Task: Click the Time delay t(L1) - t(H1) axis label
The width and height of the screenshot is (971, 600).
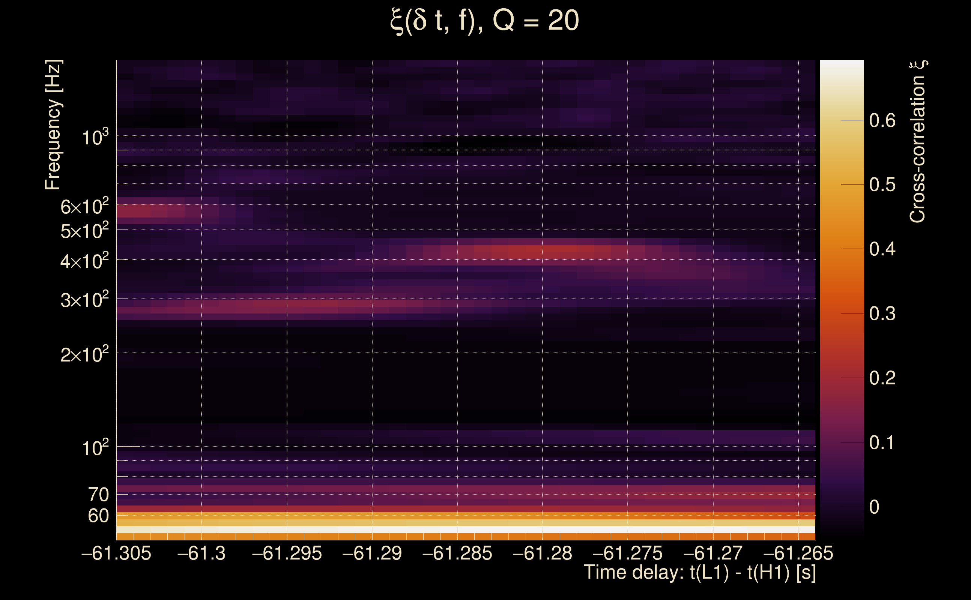Action: tap(699, 573)
